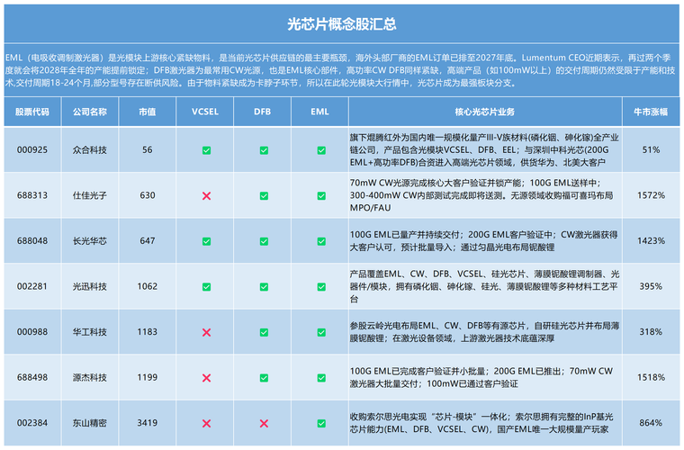
Task: Click the 光芯片概念股汇总 title
Action: coord(342,24)
